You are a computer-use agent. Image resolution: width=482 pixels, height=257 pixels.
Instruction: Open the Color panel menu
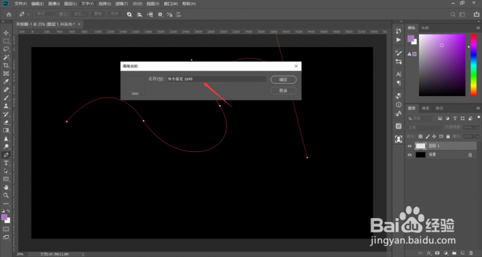tap(478, 28)
